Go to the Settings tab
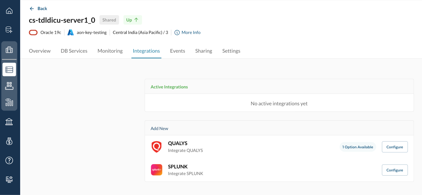Viewport: 422px width, 195px height. pyautogui.click(x=231, y=51)
